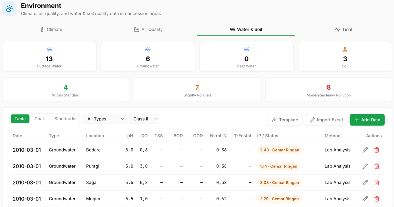Open the Air Quality tab
Screen dimensions: 394x207
[x=149, y=30]
